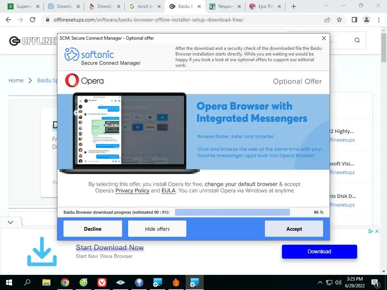Close the Secure Connect Manager dialog
Image resolution: width=387 pixels, height=290 pixels.
point(324,38)
